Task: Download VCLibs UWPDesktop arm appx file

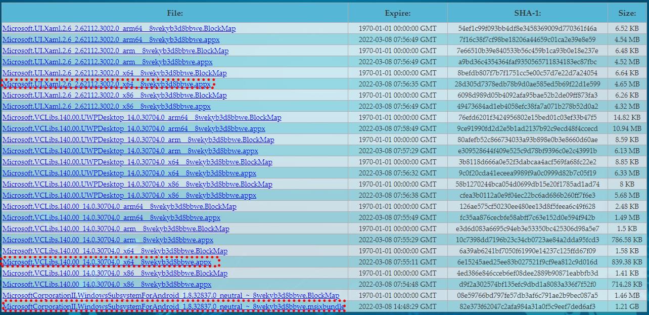Action: tap(130, 151)
